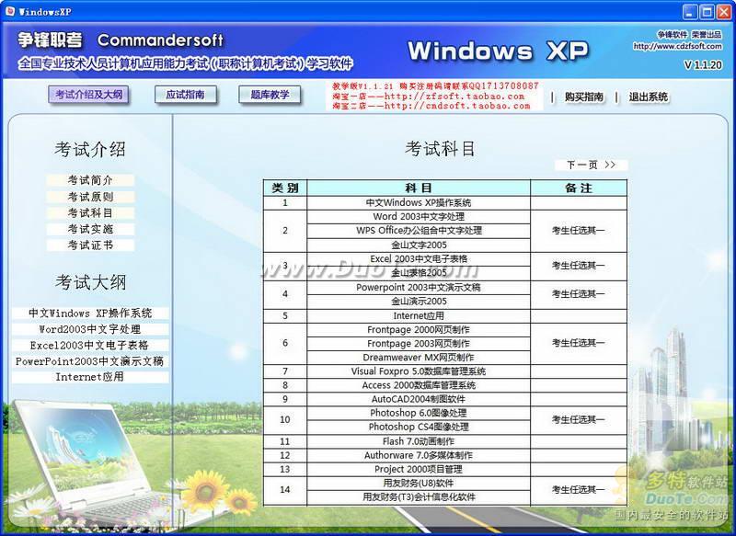The height and width of the screenshot is (536, 736).
Task: Open Excel2003中文电子表格 syllabus
Action: tap(90, 345)
